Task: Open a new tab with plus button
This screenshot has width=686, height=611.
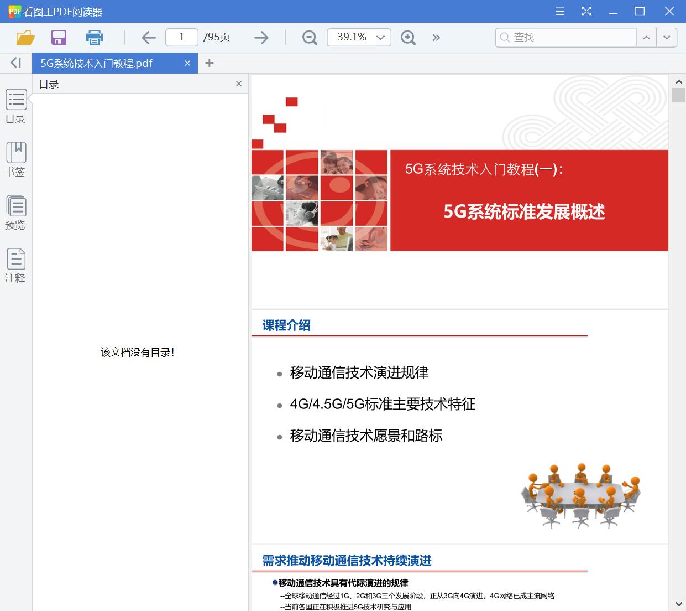Action: 209,63
